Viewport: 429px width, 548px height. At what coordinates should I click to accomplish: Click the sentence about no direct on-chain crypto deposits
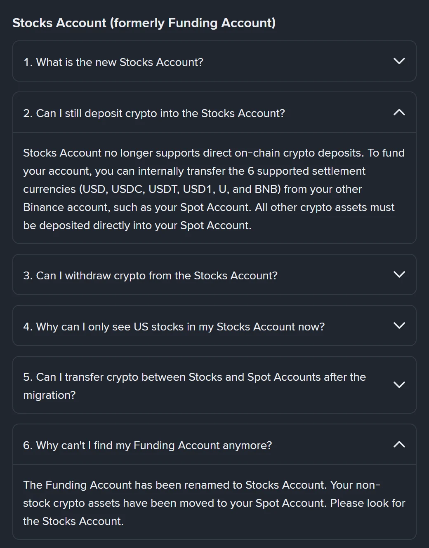tap(193, 153)
